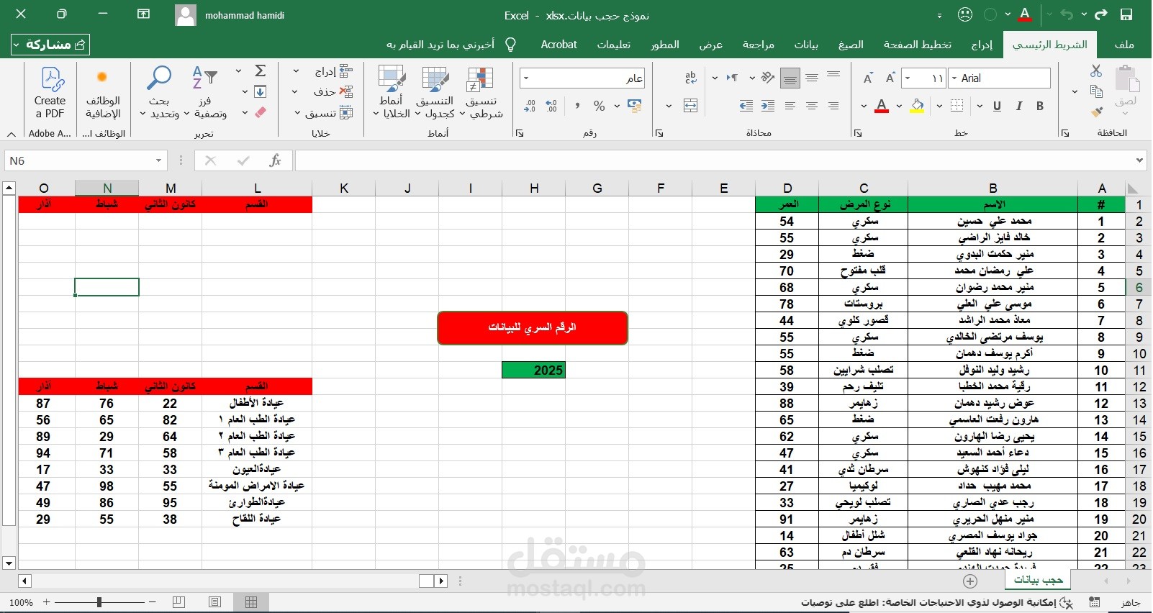Click the AutoSum sigma icon
The height and width of the screenshot is (613, 1153).
click(261, 71)
